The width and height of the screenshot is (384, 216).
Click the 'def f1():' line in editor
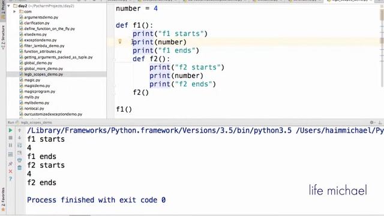(134, 25)
